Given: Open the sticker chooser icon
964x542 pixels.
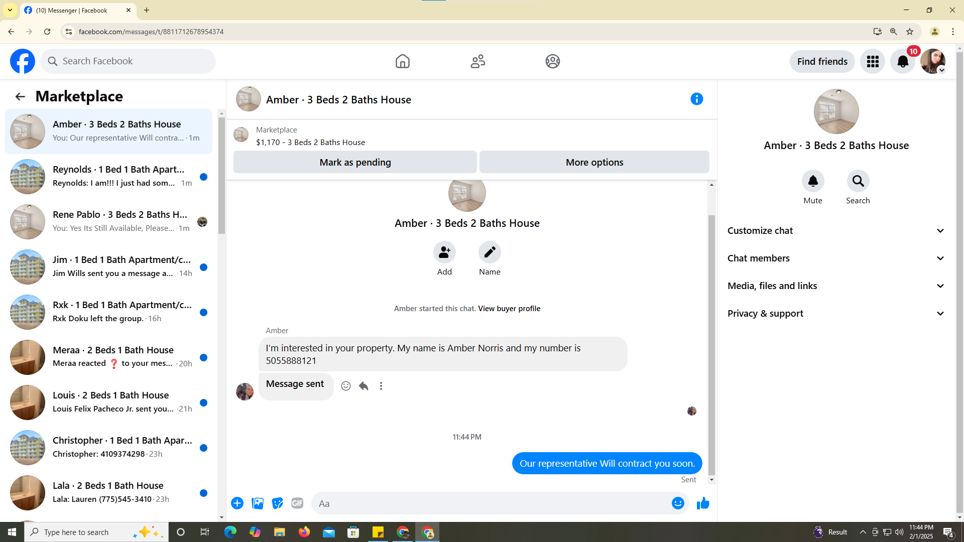Looking at the screenshot, I should tap(277, 503).
